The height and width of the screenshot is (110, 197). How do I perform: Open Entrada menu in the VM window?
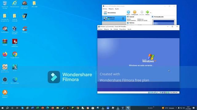[x=116, y=29]
